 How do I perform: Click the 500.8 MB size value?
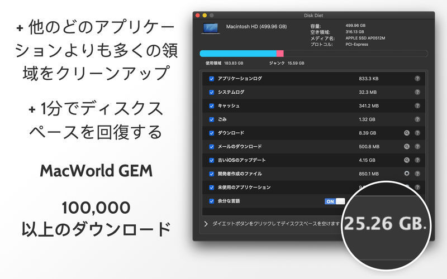[x=369, y=147]
